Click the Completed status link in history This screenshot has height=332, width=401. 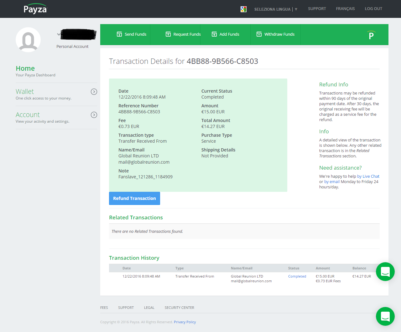297,276
